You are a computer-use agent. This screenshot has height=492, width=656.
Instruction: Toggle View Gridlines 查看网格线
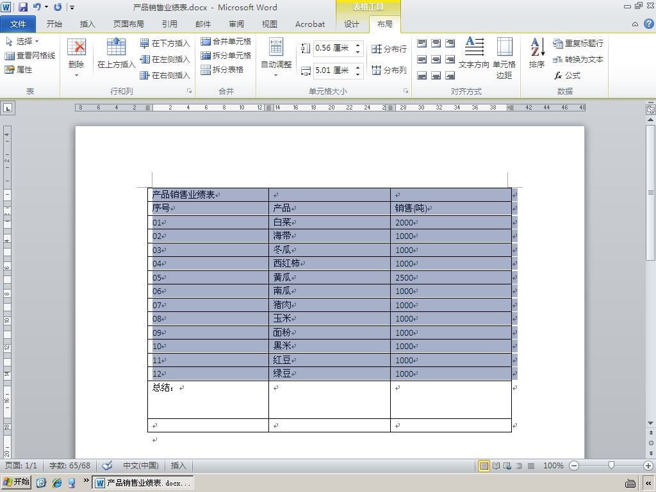point(29,56)
